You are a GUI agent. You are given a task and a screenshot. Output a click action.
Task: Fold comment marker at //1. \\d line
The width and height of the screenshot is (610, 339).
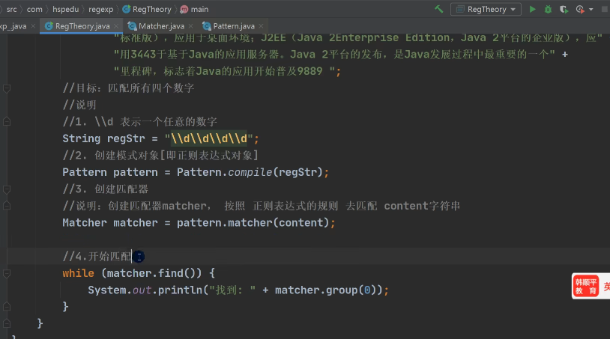click(x=7, y=121)
